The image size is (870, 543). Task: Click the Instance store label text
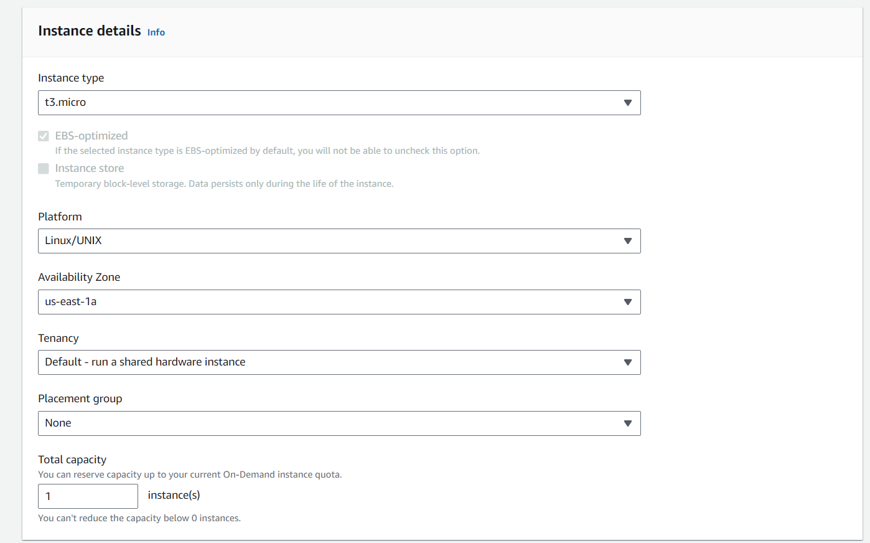[x=90, y=168]
